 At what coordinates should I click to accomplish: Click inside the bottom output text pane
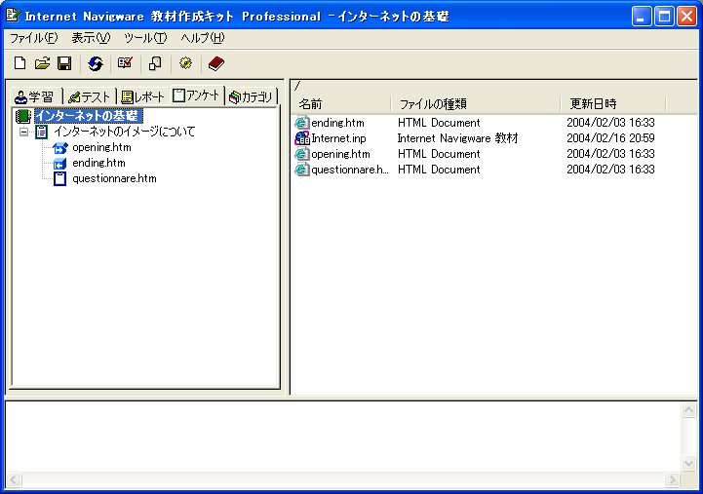(x=343, y=437)
